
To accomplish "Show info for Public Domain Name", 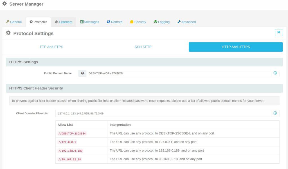I will 275,73.
